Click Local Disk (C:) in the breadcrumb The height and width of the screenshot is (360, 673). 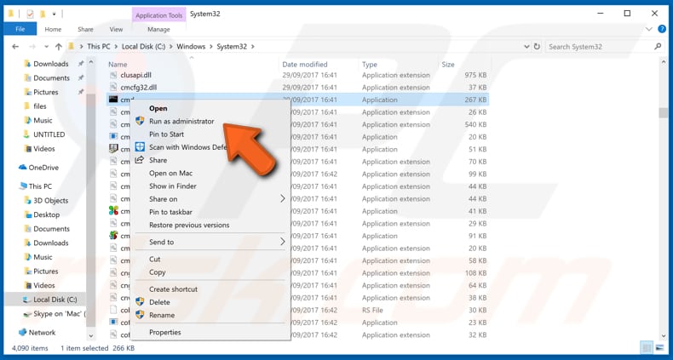coord(143,46)
